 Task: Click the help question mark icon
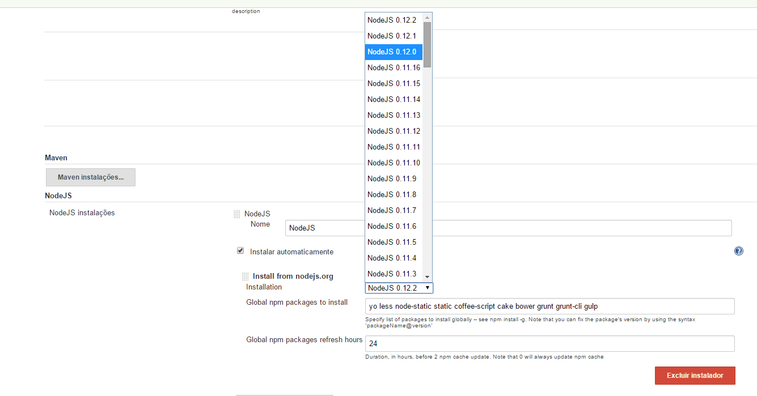[x=738, y=251]
